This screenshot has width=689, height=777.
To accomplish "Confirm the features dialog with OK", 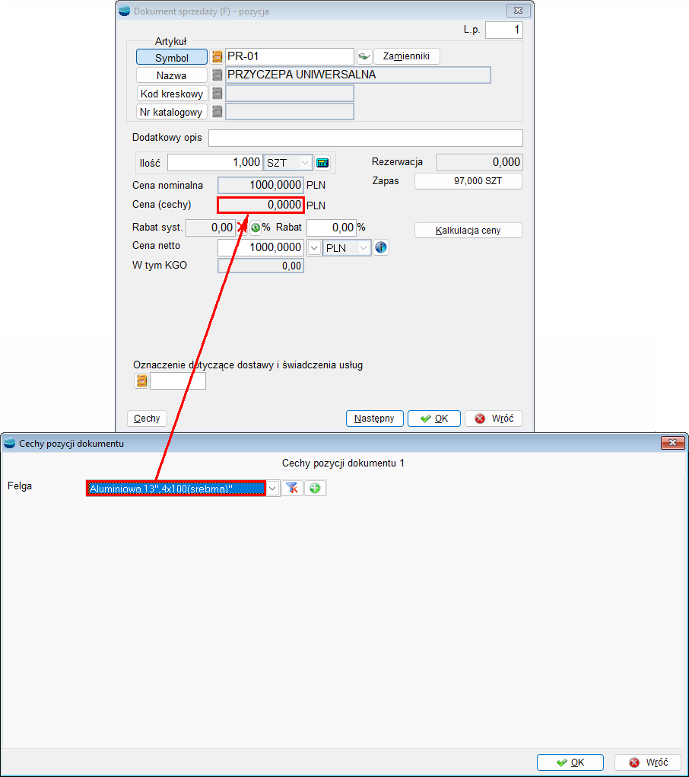I will (570, 763).
